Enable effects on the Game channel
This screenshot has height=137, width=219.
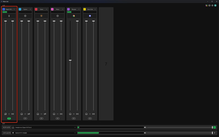coord(41,118)
